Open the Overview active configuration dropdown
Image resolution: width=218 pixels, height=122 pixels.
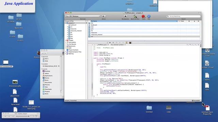83,16
